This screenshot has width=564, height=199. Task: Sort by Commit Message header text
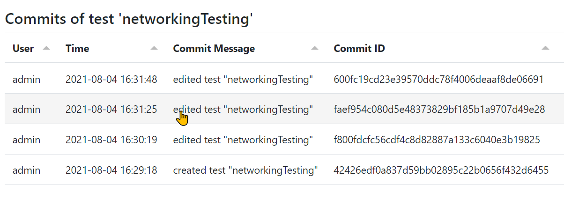214,48
